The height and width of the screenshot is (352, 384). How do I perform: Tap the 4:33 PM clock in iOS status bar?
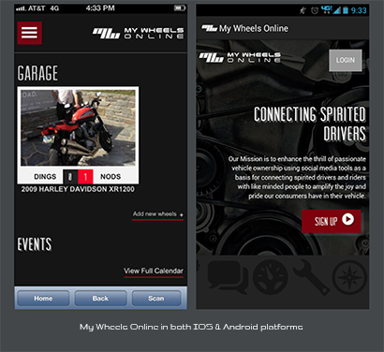(x=100, y=8)
